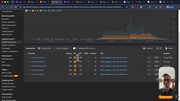Open SERP dropdown for 'mock interview ai'
Screen dimensions: 180x101
157,58
